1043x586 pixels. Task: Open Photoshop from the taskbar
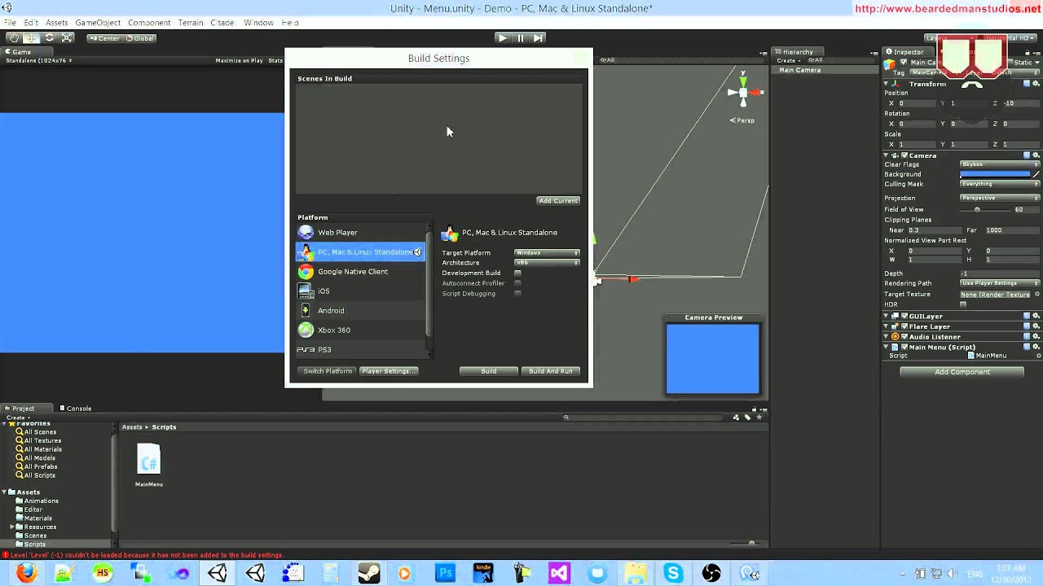point(445,573)
